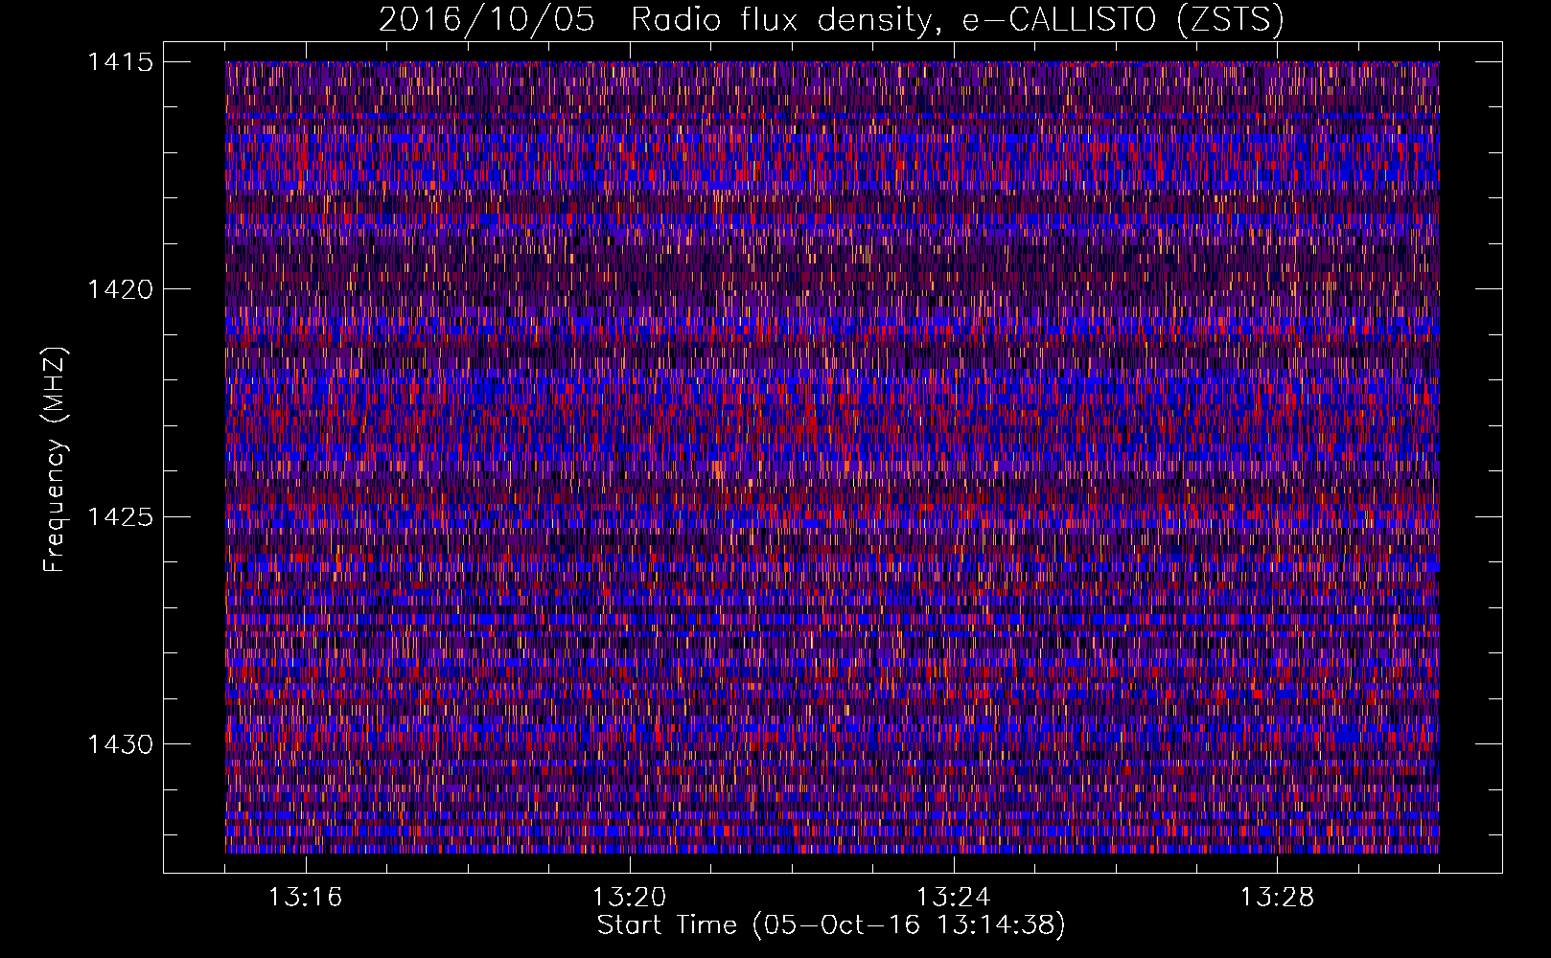
Task: Click the 'Frequency (MHZ)' axis label
Action: tap(55, 460)
